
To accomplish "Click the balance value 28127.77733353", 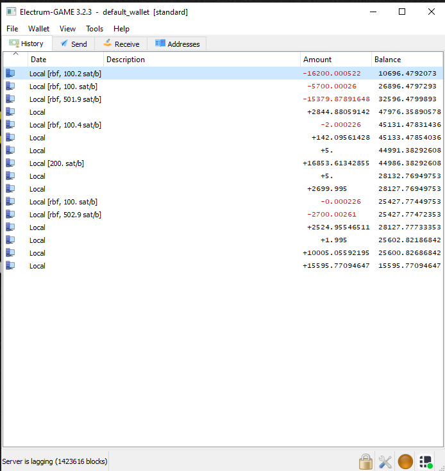I will point(410,227).
